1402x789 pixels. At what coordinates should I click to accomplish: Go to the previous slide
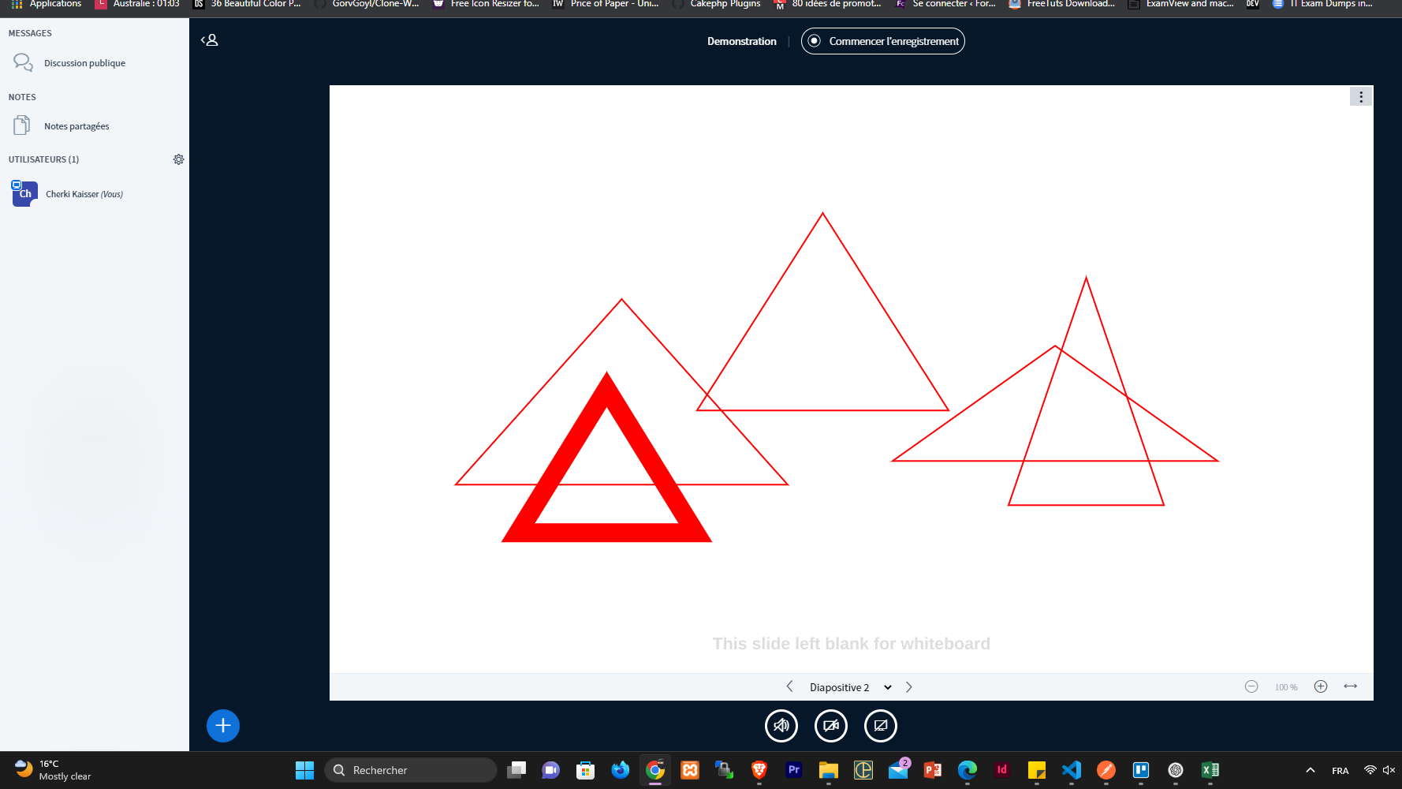[789, 687]
